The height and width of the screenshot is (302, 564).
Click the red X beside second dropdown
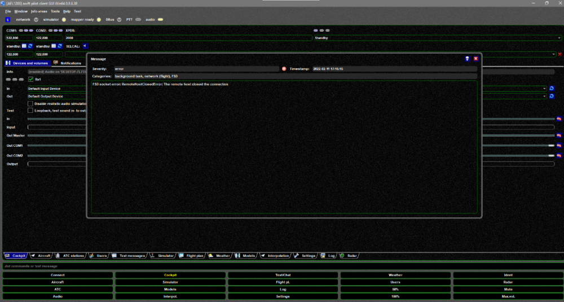[x=559, y=54]
